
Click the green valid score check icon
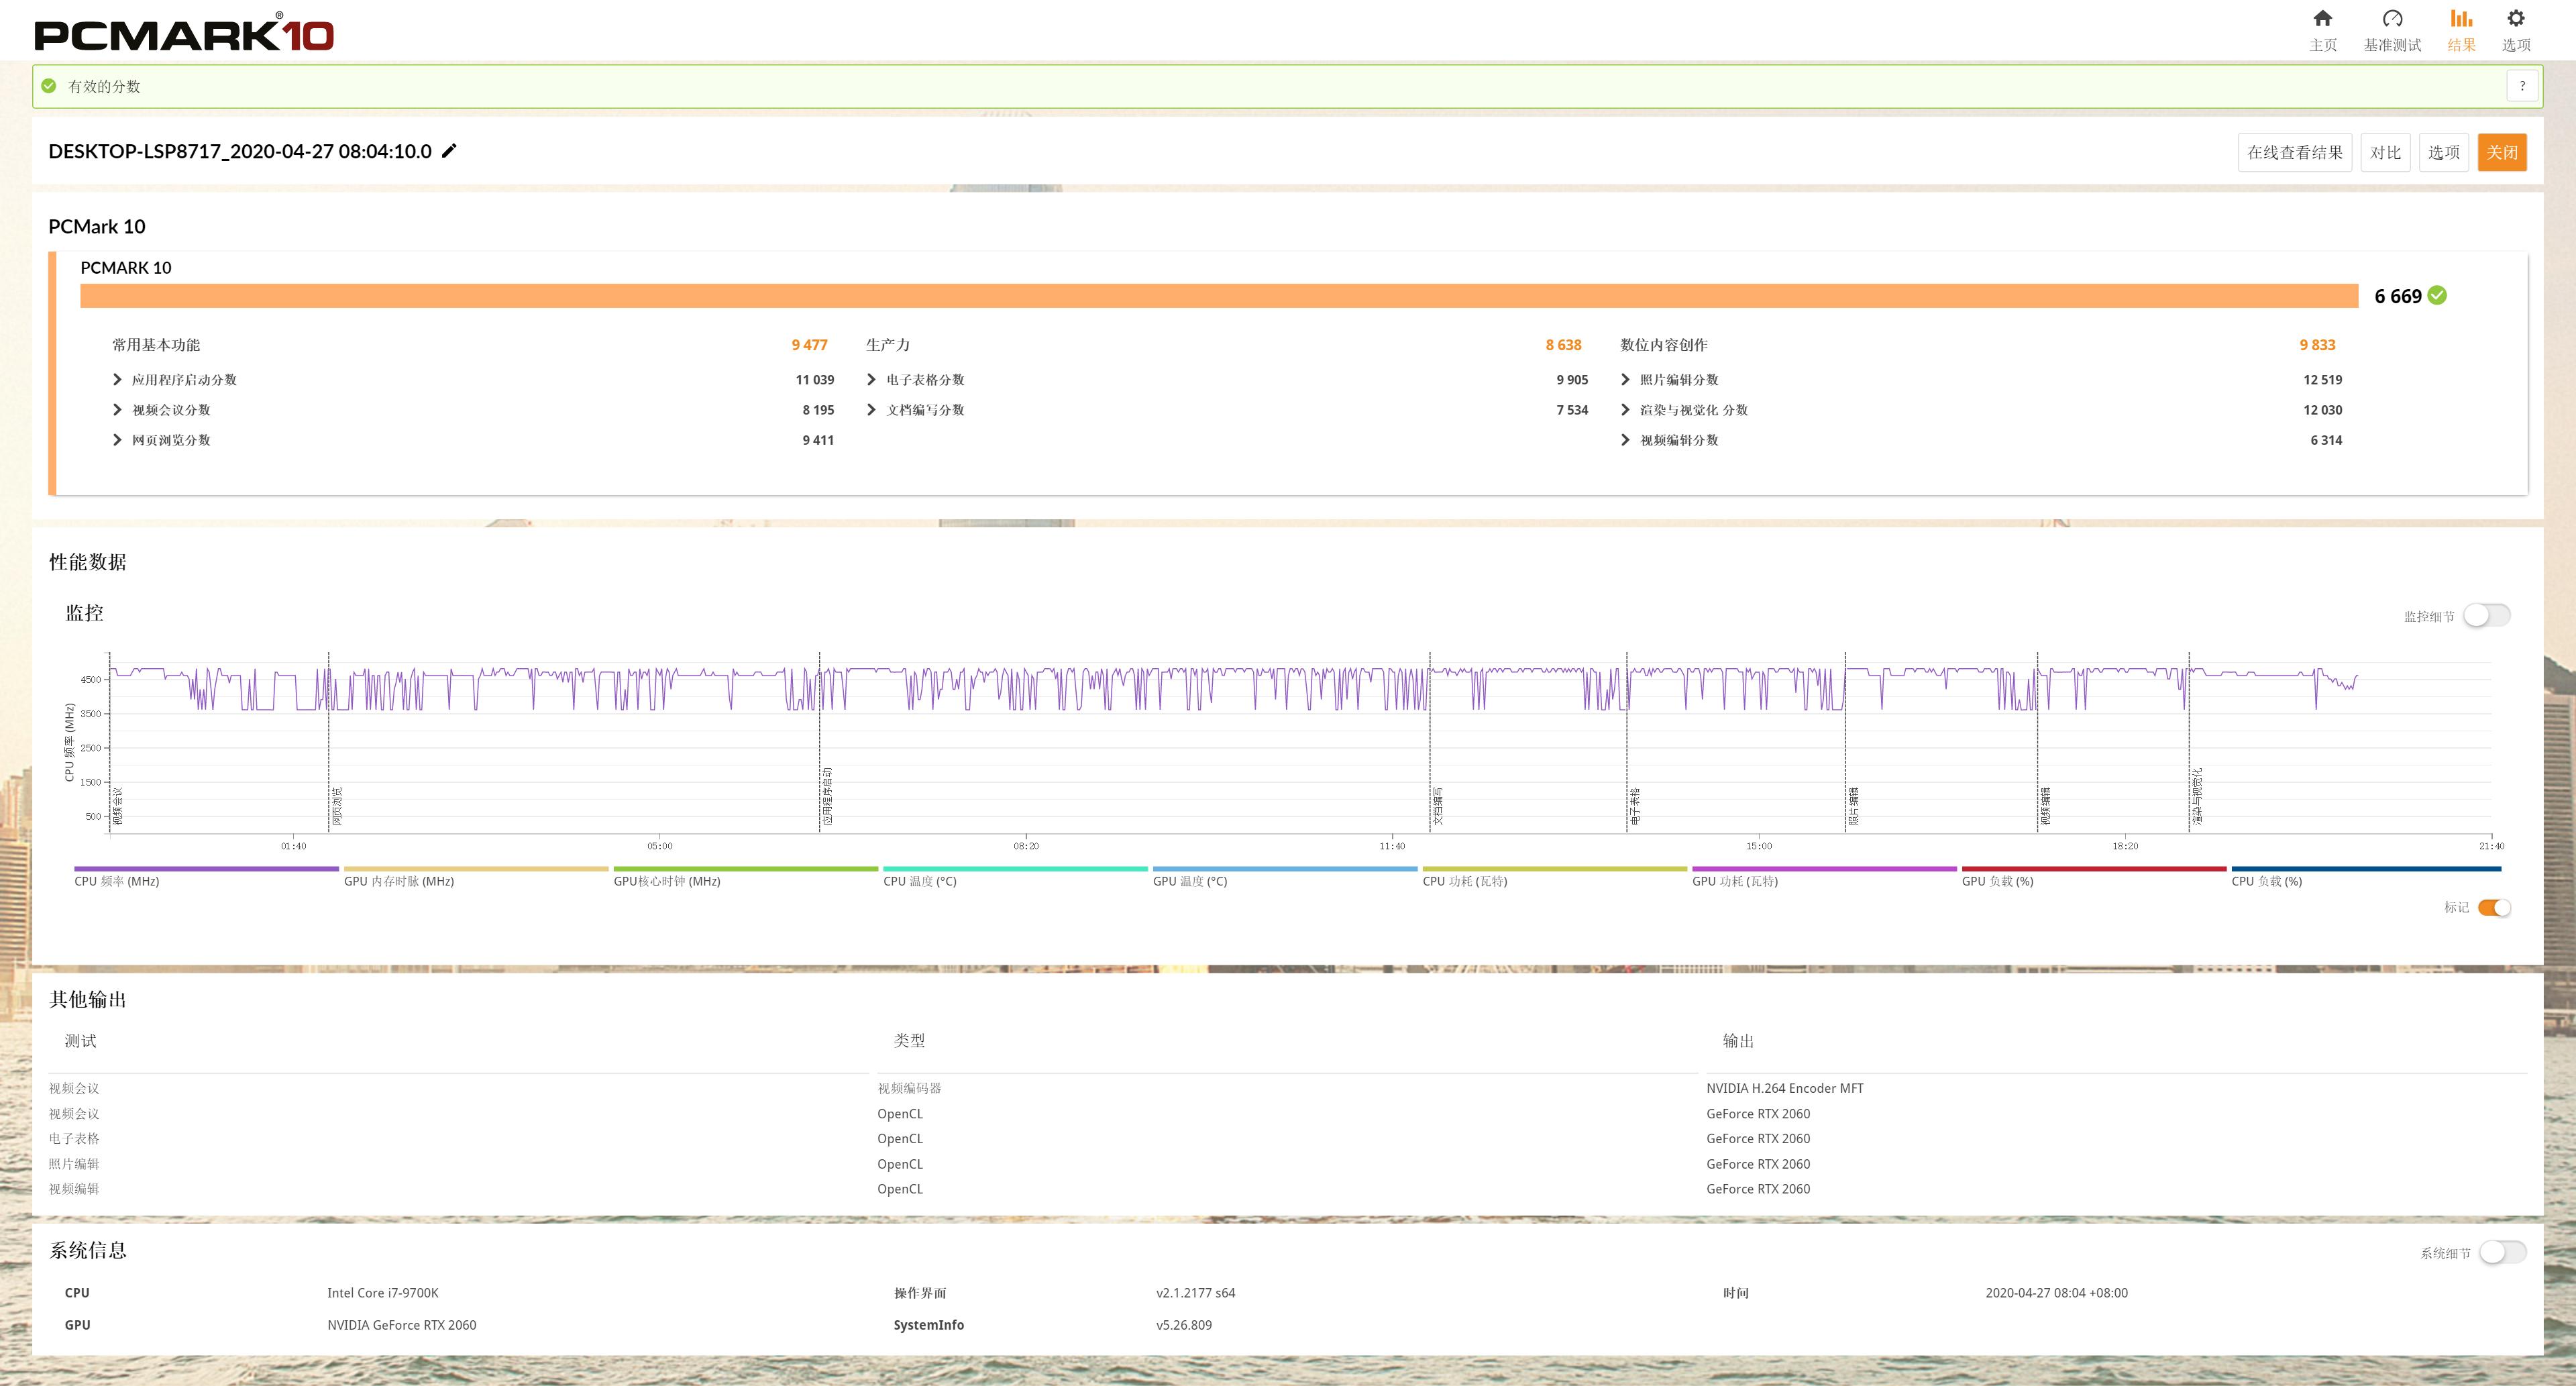tap(49, 86)
